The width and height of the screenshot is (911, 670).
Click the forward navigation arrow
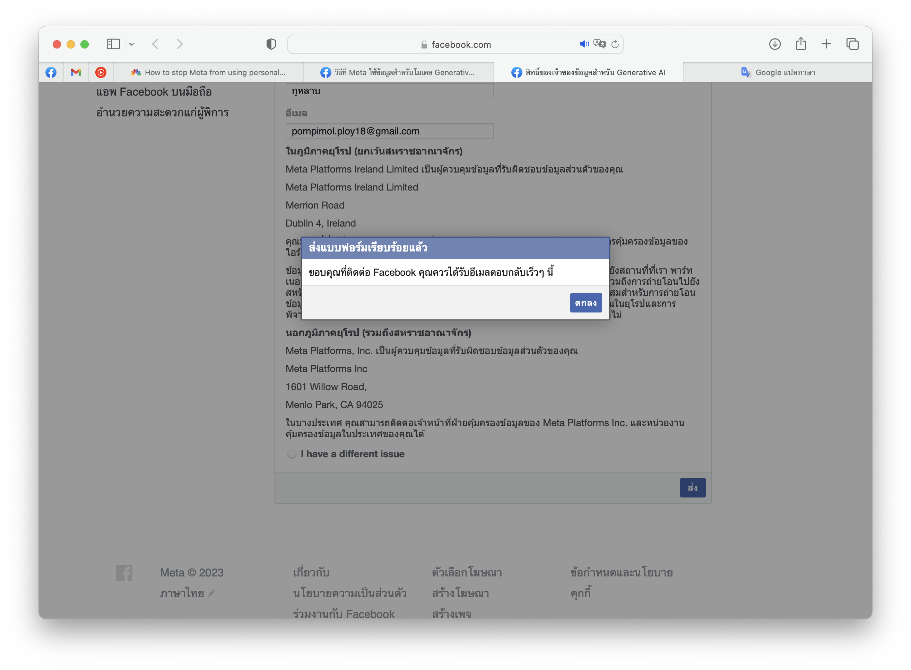(180, 44)
